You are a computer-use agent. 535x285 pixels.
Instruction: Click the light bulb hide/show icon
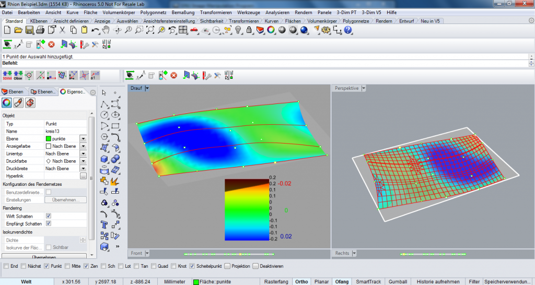[238, 30]
